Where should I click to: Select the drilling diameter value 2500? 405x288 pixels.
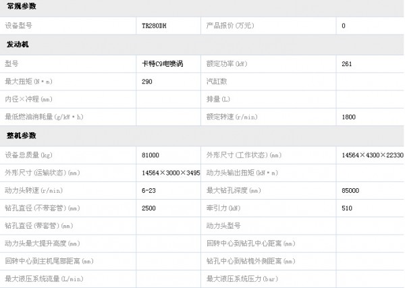pos(148,208)
